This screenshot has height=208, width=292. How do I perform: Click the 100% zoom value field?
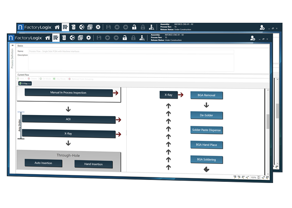point(254,177)
